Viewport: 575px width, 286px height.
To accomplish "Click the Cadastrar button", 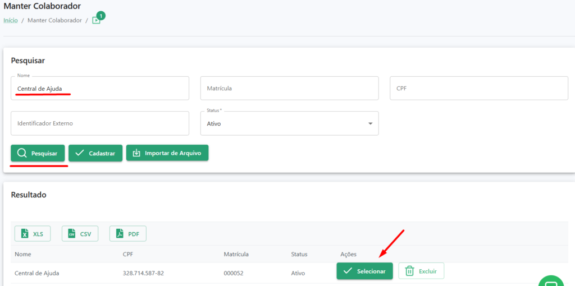I will coord(95,153).
